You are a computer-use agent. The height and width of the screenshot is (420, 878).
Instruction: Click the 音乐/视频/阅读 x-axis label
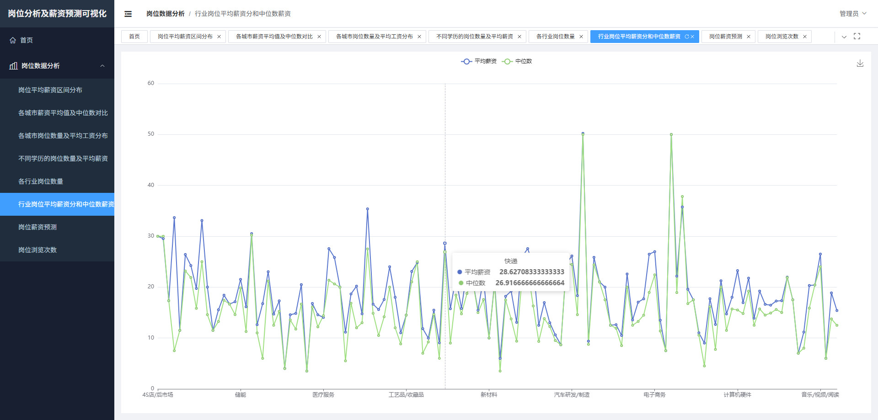coord(820,395)
